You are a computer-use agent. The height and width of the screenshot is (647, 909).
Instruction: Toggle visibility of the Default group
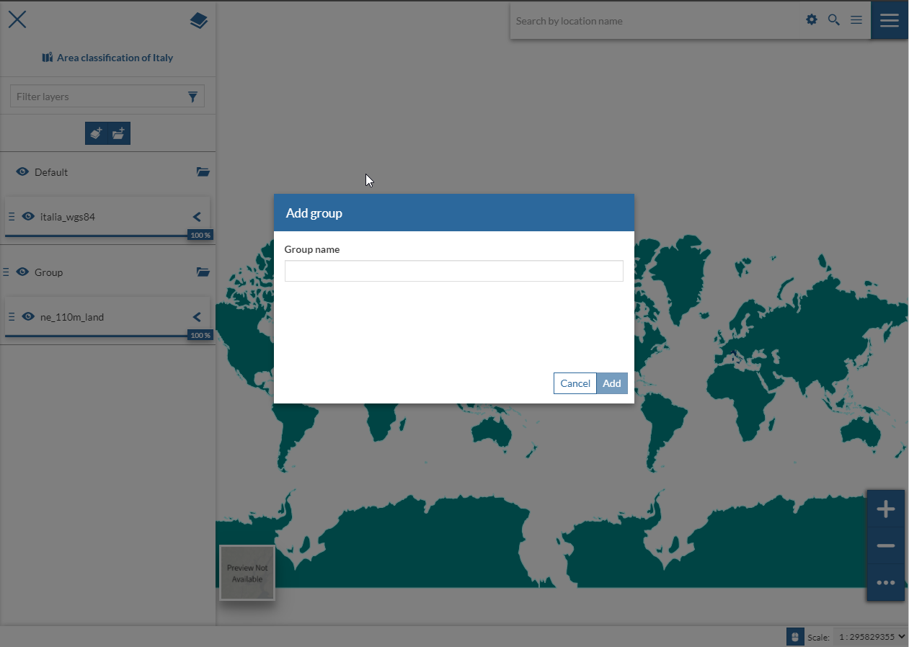coord(22,172)
